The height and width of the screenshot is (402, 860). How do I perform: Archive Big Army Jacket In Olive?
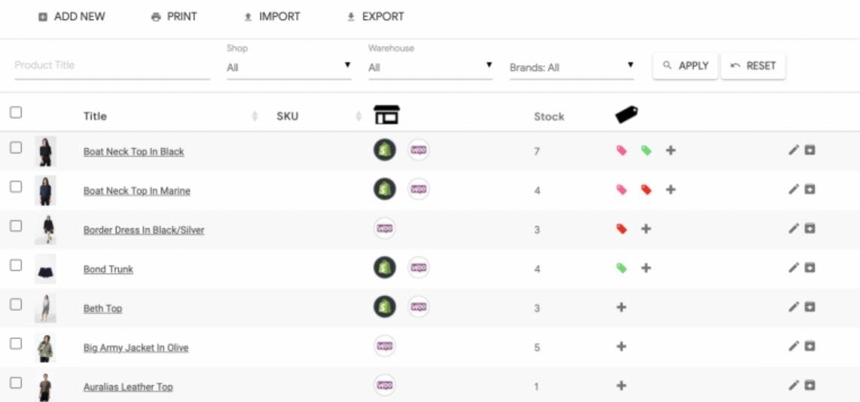click(810, 346)
